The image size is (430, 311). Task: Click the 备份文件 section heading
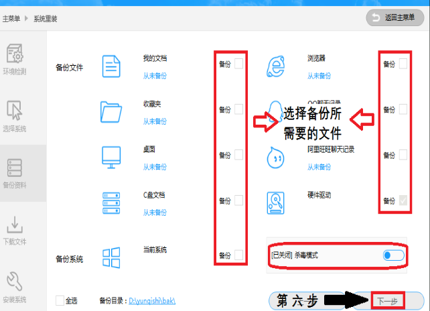point(69,68)
